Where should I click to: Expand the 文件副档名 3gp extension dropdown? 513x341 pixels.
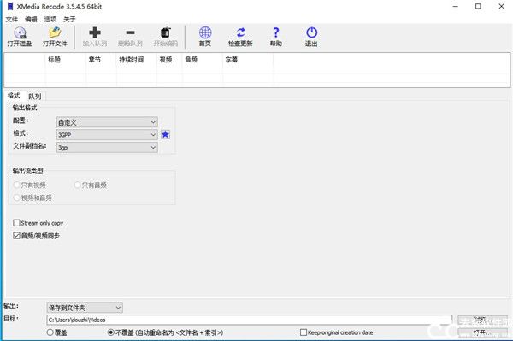pyautogui.click(x=107, y=148)
